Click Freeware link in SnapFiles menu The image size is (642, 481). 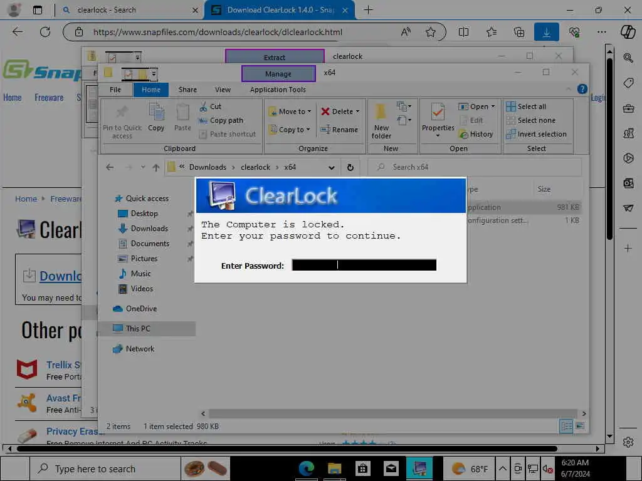pyautogui.click(x=49, y=97)
